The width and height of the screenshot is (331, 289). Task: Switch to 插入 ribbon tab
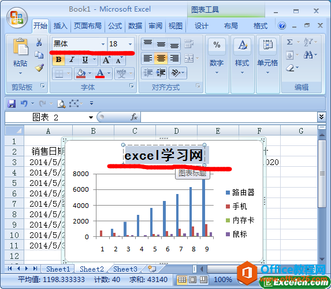(61, 26)
